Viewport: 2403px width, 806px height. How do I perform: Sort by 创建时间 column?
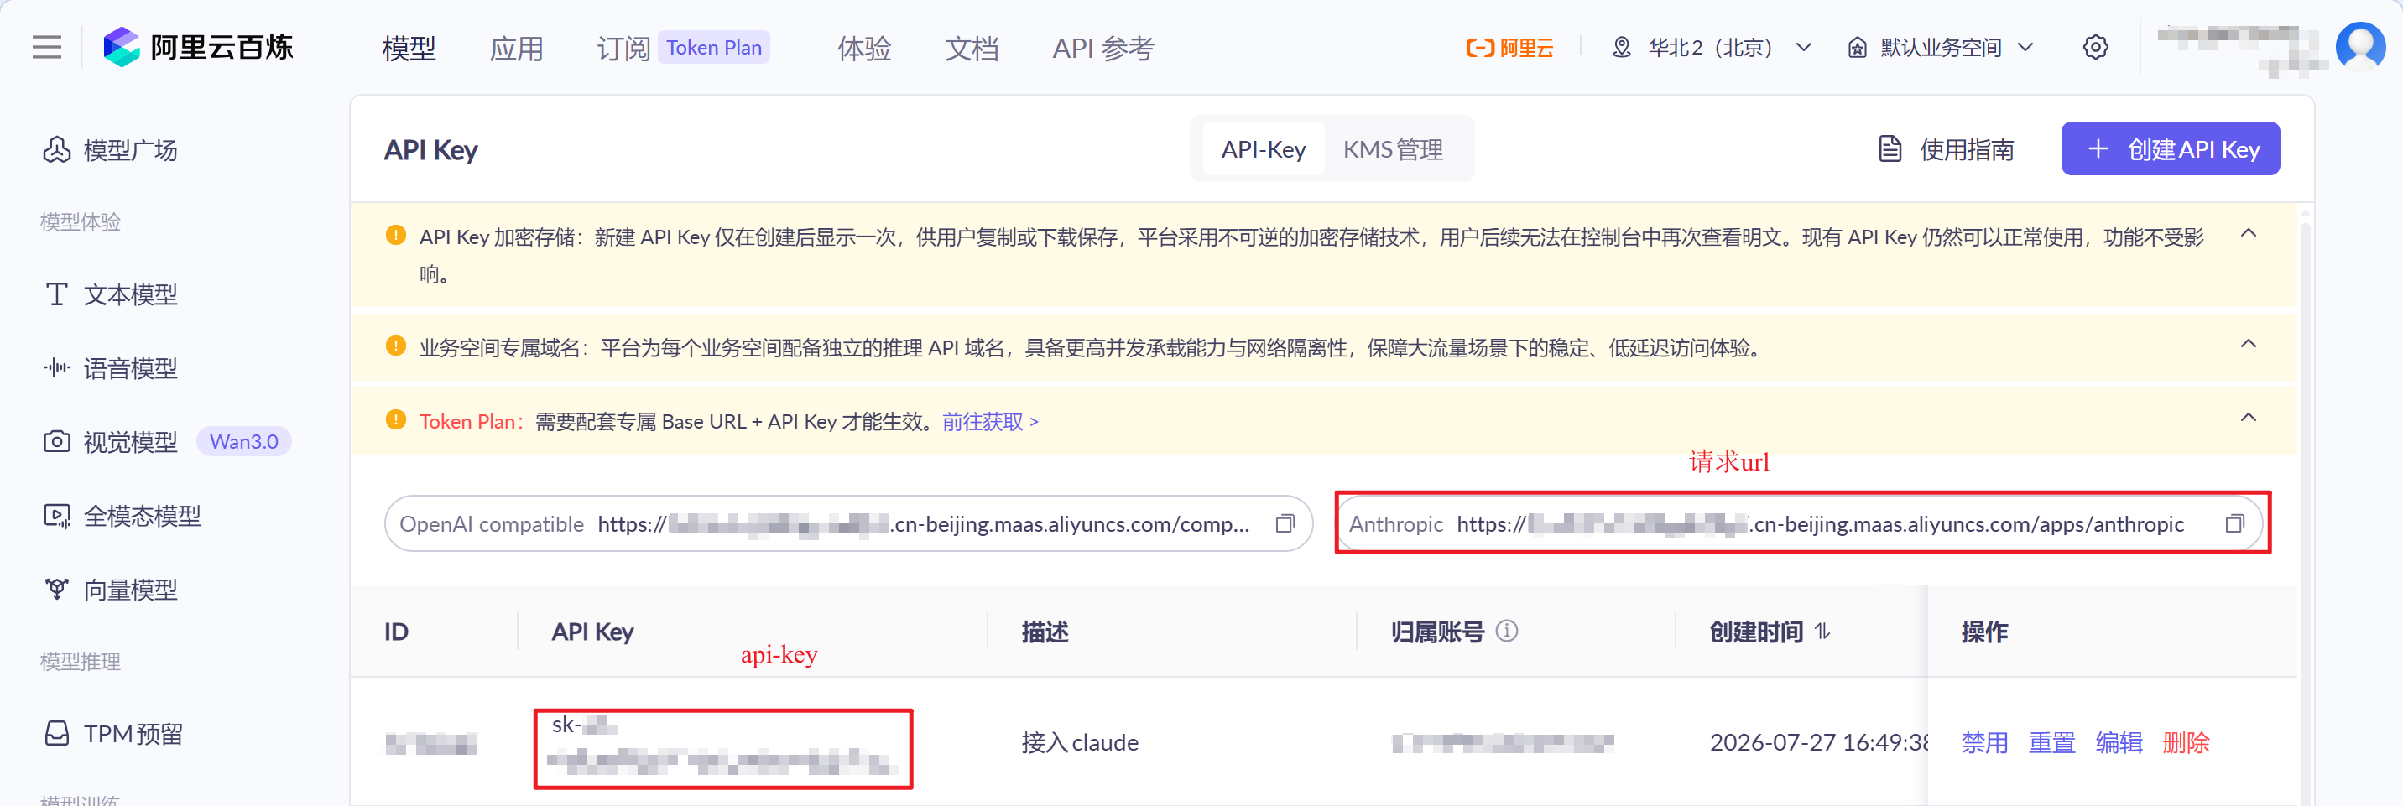point(1822,632)
